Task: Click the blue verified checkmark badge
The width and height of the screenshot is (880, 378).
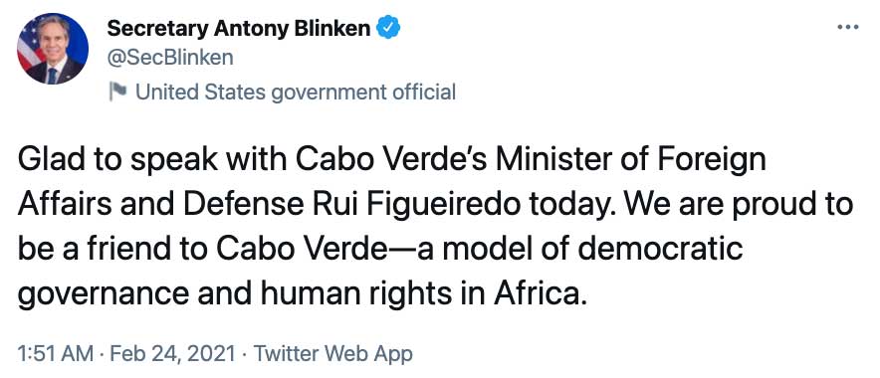Action: [x=387, y=28]
